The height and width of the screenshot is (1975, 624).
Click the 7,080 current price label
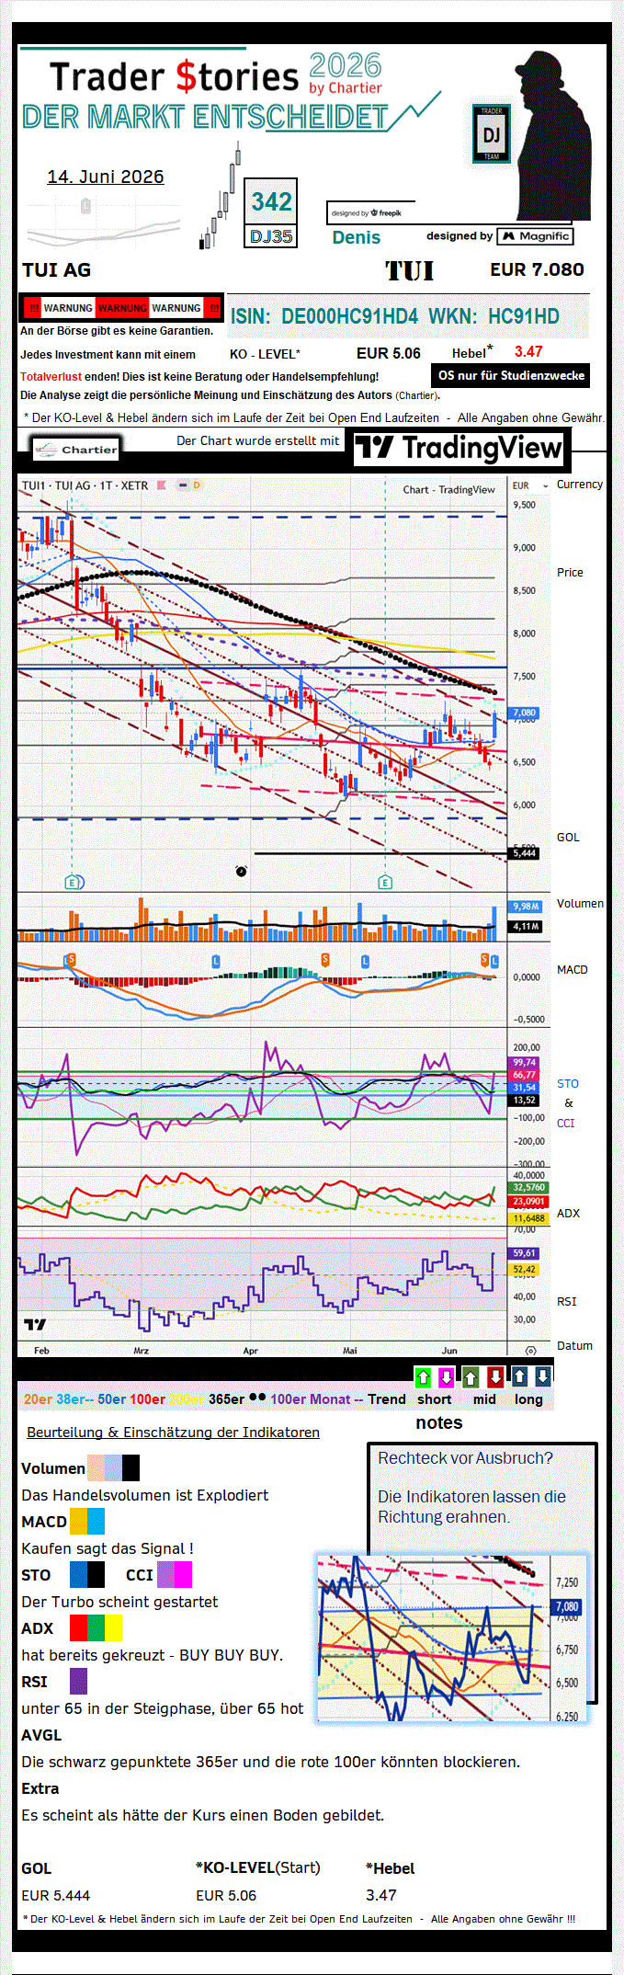point(524,713)
